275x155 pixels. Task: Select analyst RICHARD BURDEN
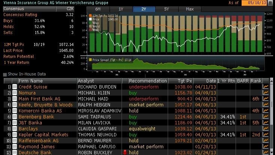coord(97,87)
